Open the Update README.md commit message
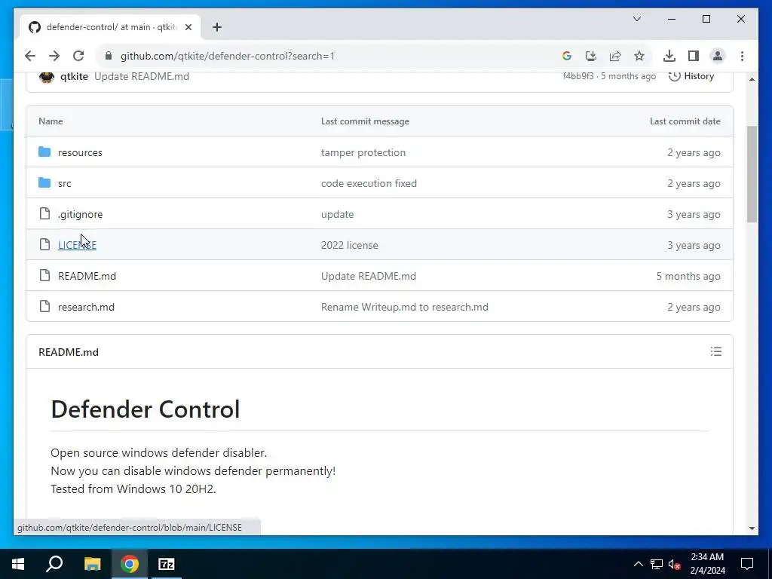 (x=142, y=76)
